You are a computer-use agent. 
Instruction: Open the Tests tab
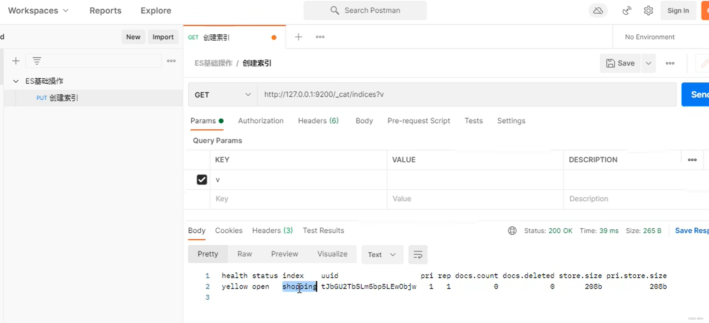(x=473, y=121)
